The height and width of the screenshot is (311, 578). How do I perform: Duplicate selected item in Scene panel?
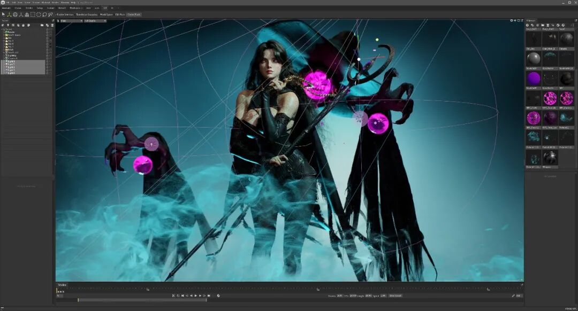click(47, 25)
